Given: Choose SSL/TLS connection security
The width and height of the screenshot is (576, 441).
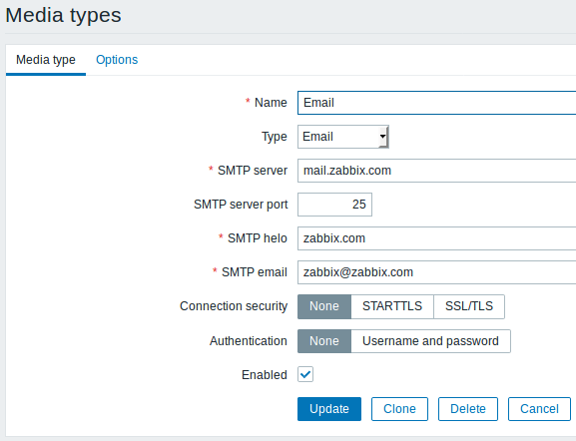Looking at the screenshot, I should pos(469,306).
